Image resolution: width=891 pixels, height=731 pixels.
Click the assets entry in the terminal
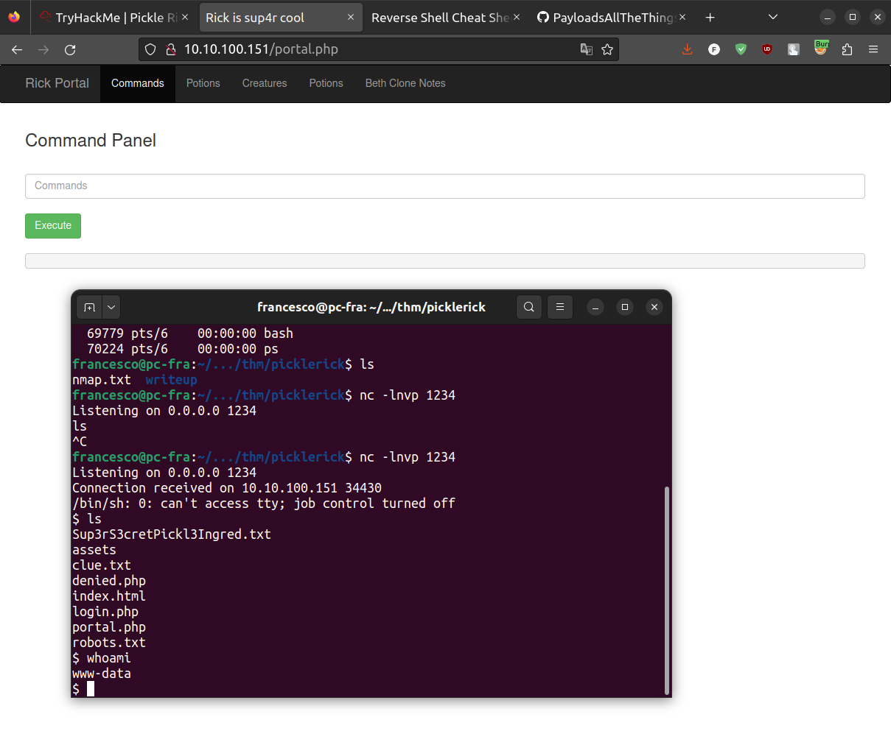click(94, 550)
